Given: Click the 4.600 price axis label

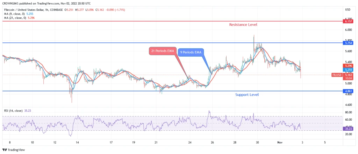Looking at the screenshot, I should pos(348,105).
